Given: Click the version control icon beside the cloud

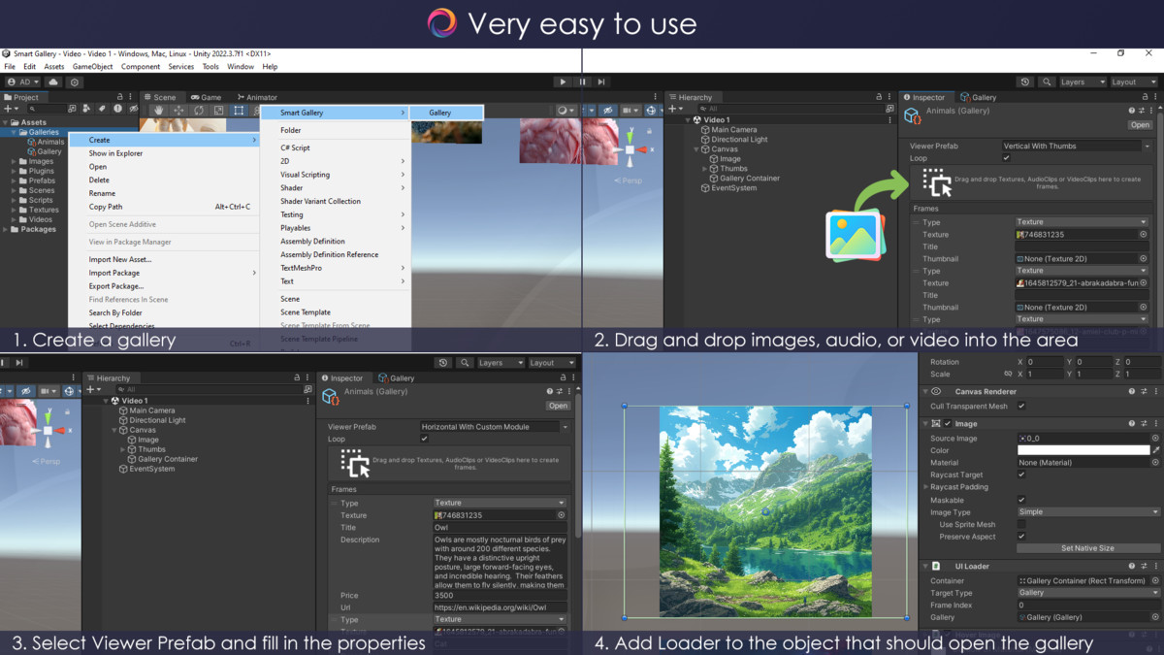Looking at the screenshot, I should [75, 82].
